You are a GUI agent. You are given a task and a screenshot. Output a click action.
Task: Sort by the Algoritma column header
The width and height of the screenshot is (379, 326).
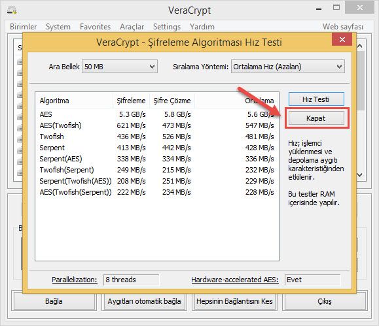tap(74, 101)
